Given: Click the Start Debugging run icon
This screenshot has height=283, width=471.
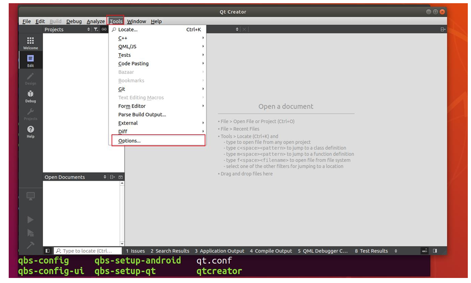Looking at the screenshot, I should coord(30,233).
